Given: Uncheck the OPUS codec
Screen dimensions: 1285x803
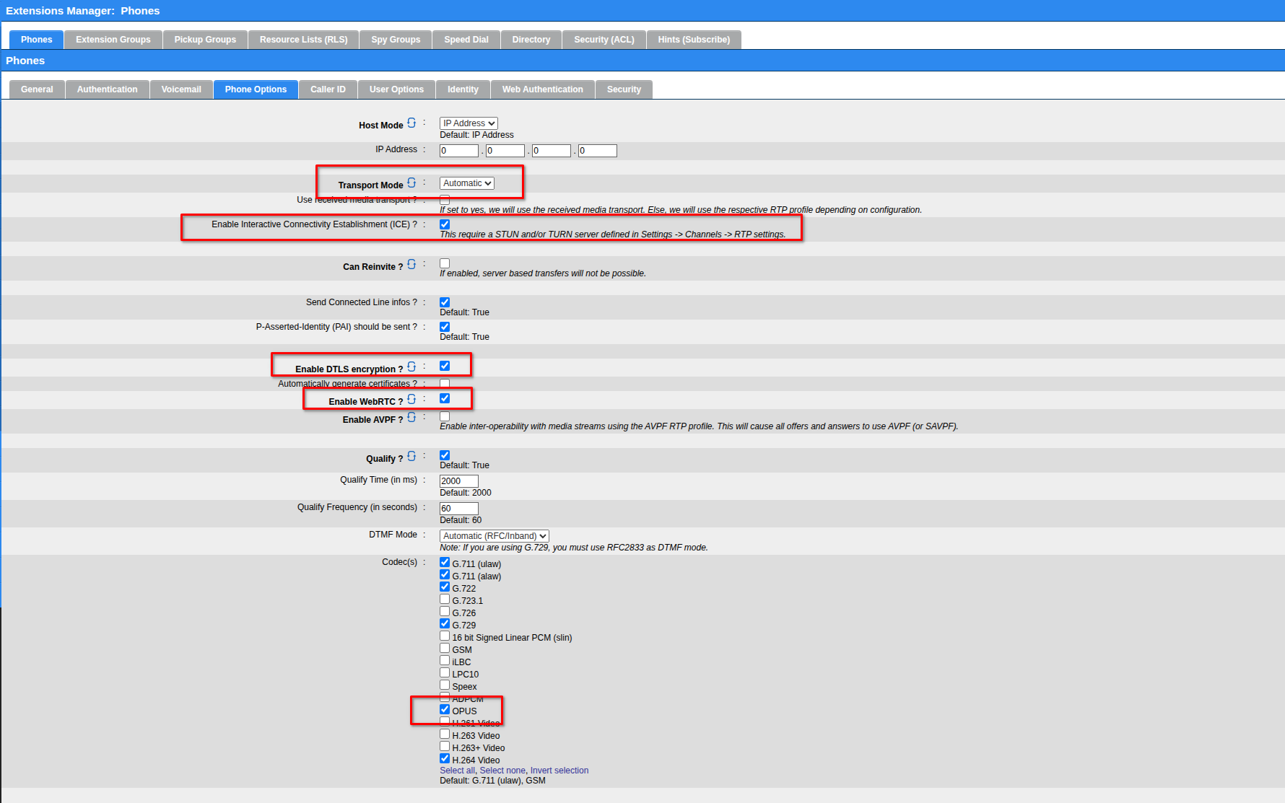Looking at the screenshot, I should tap(445, 710).
